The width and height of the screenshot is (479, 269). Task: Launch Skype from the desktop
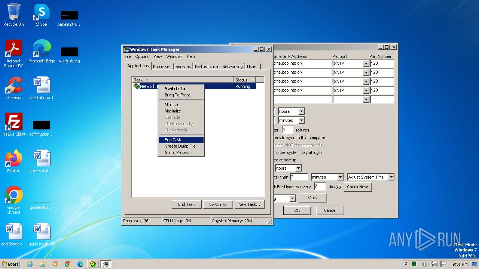[41, 15]
